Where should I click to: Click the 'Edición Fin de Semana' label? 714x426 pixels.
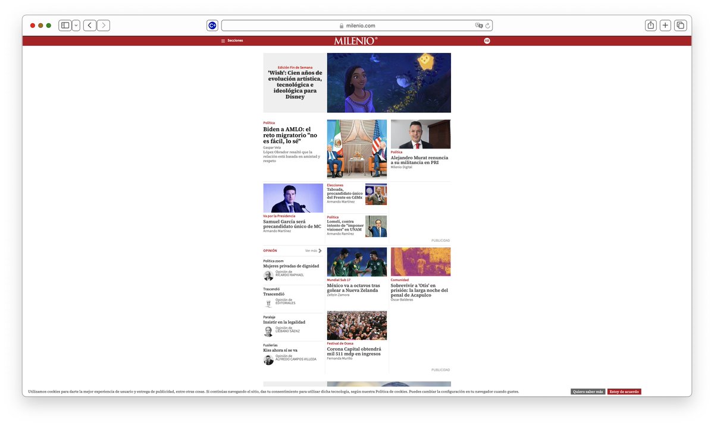click(295, 67)
